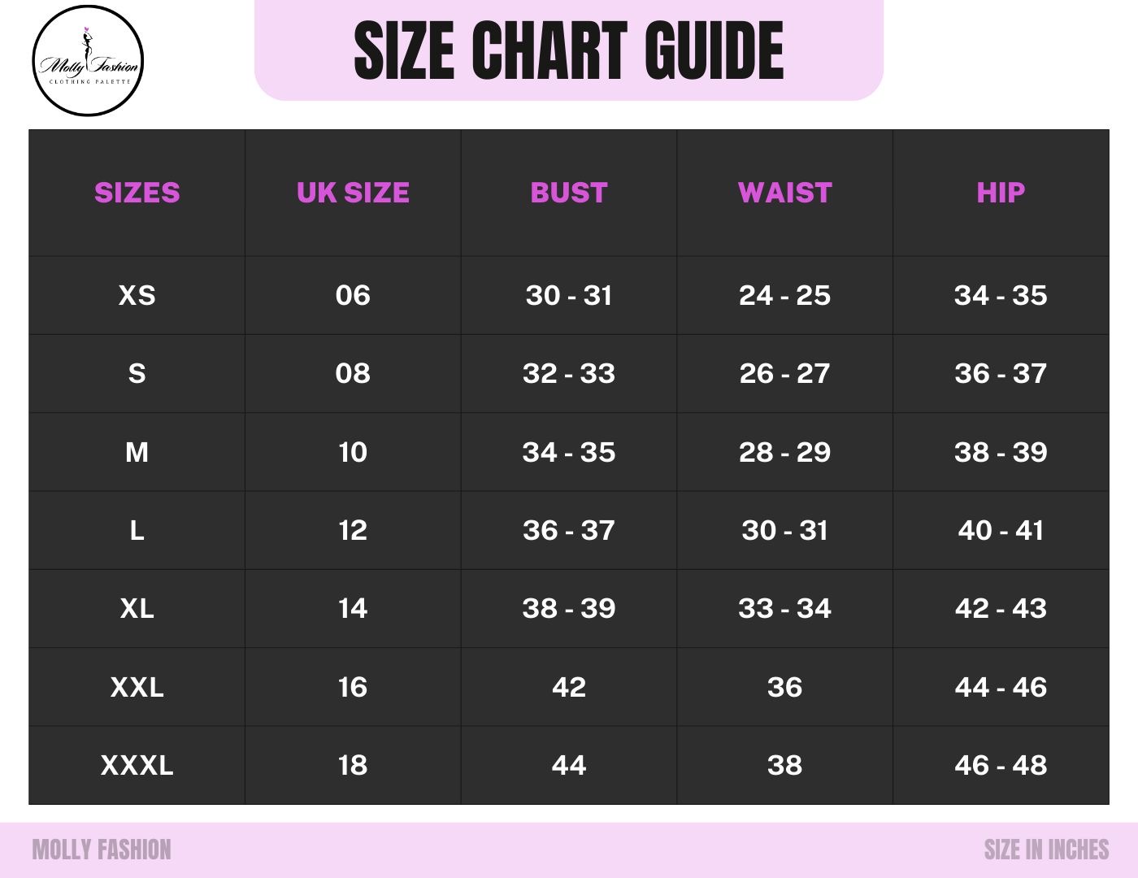Click the BUST column header
Image resolution: width=1138 pixels, height=878 pixels.
coord(569,193)
